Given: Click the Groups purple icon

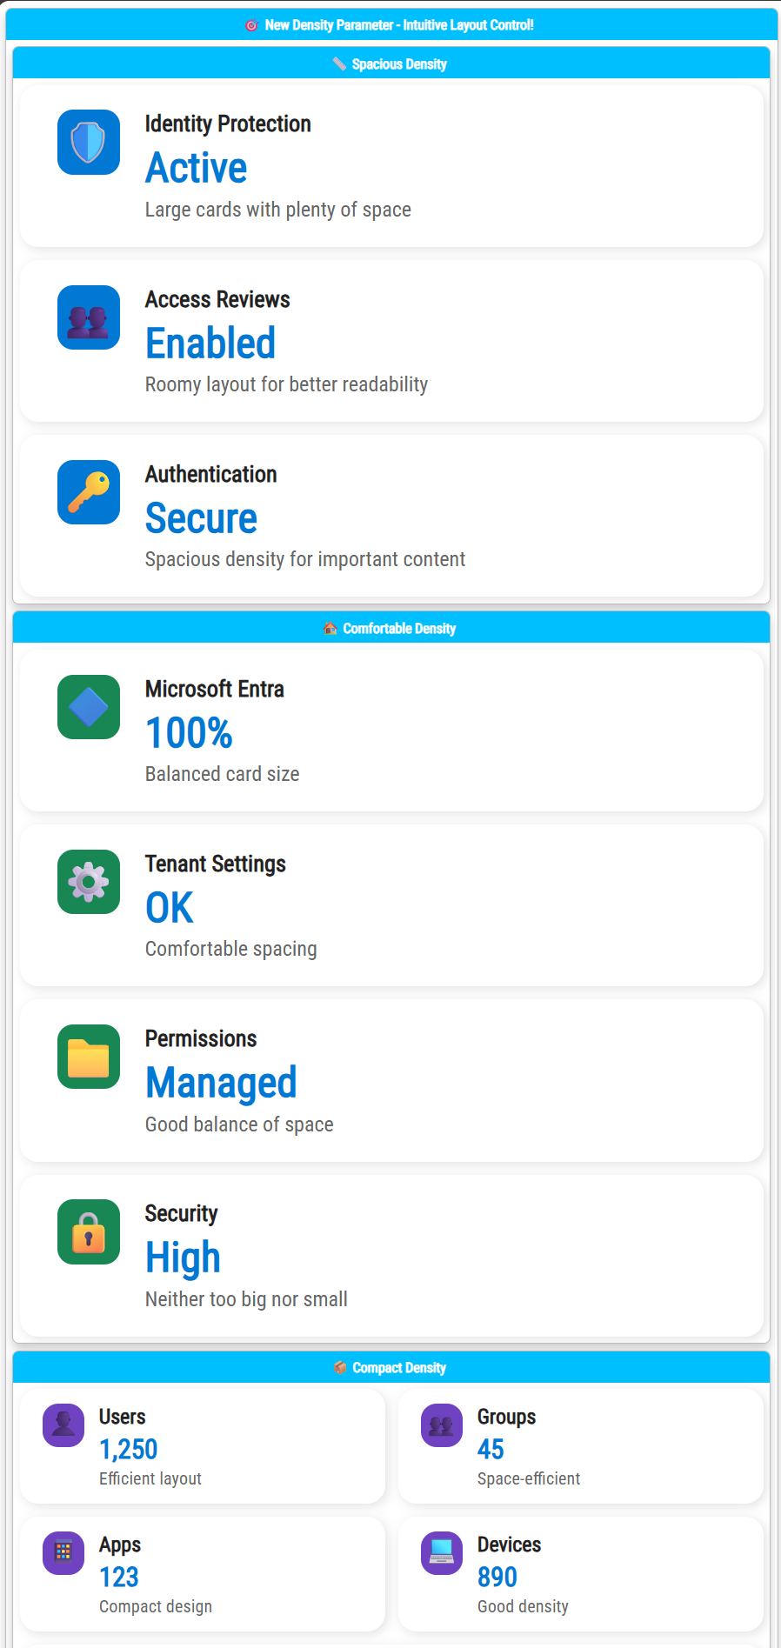Looking at the screenshot, I should point(442,1425).
